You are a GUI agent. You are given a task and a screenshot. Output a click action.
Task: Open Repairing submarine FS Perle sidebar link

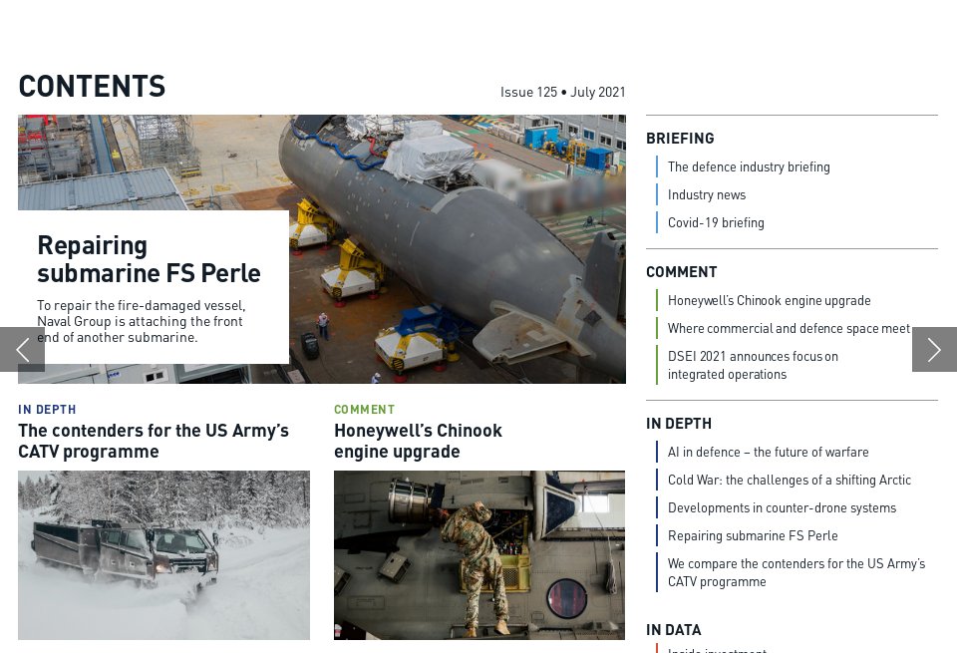point(752,535)
